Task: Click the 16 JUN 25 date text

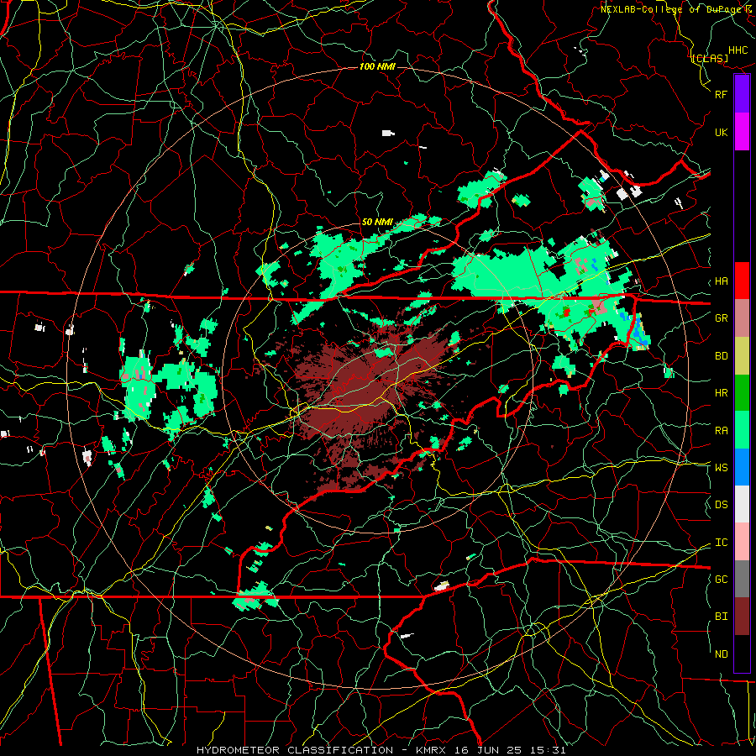Action: tap(487, 750)
